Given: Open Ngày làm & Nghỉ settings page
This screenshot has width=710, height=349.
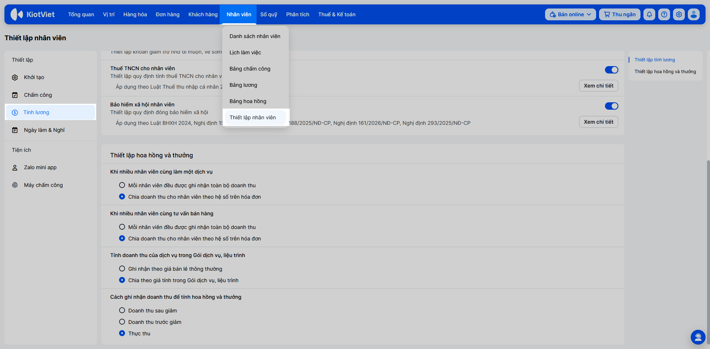Looking at the screenshot, I should (x=50, y=130).
